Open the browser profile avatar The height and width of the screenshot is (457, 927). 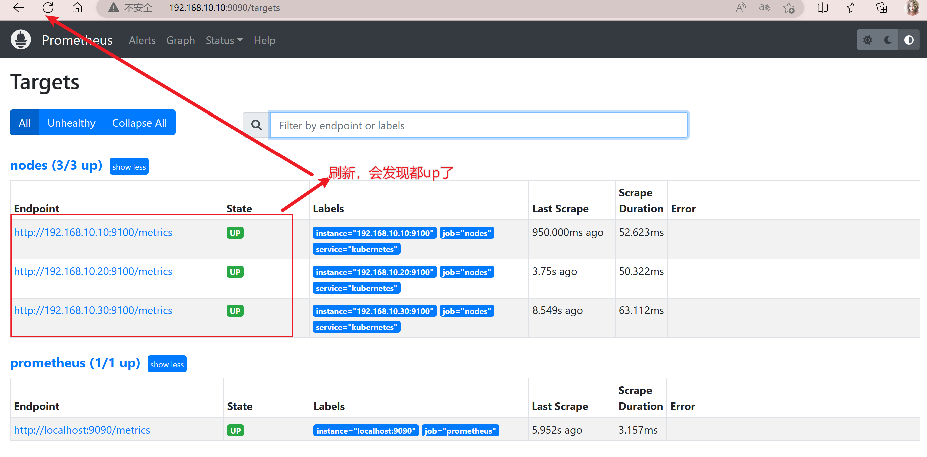tap(912, 8)
